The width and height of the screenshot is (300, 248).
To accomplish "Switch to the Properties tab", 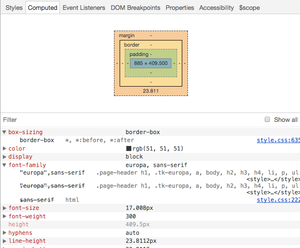I will 180,8.
